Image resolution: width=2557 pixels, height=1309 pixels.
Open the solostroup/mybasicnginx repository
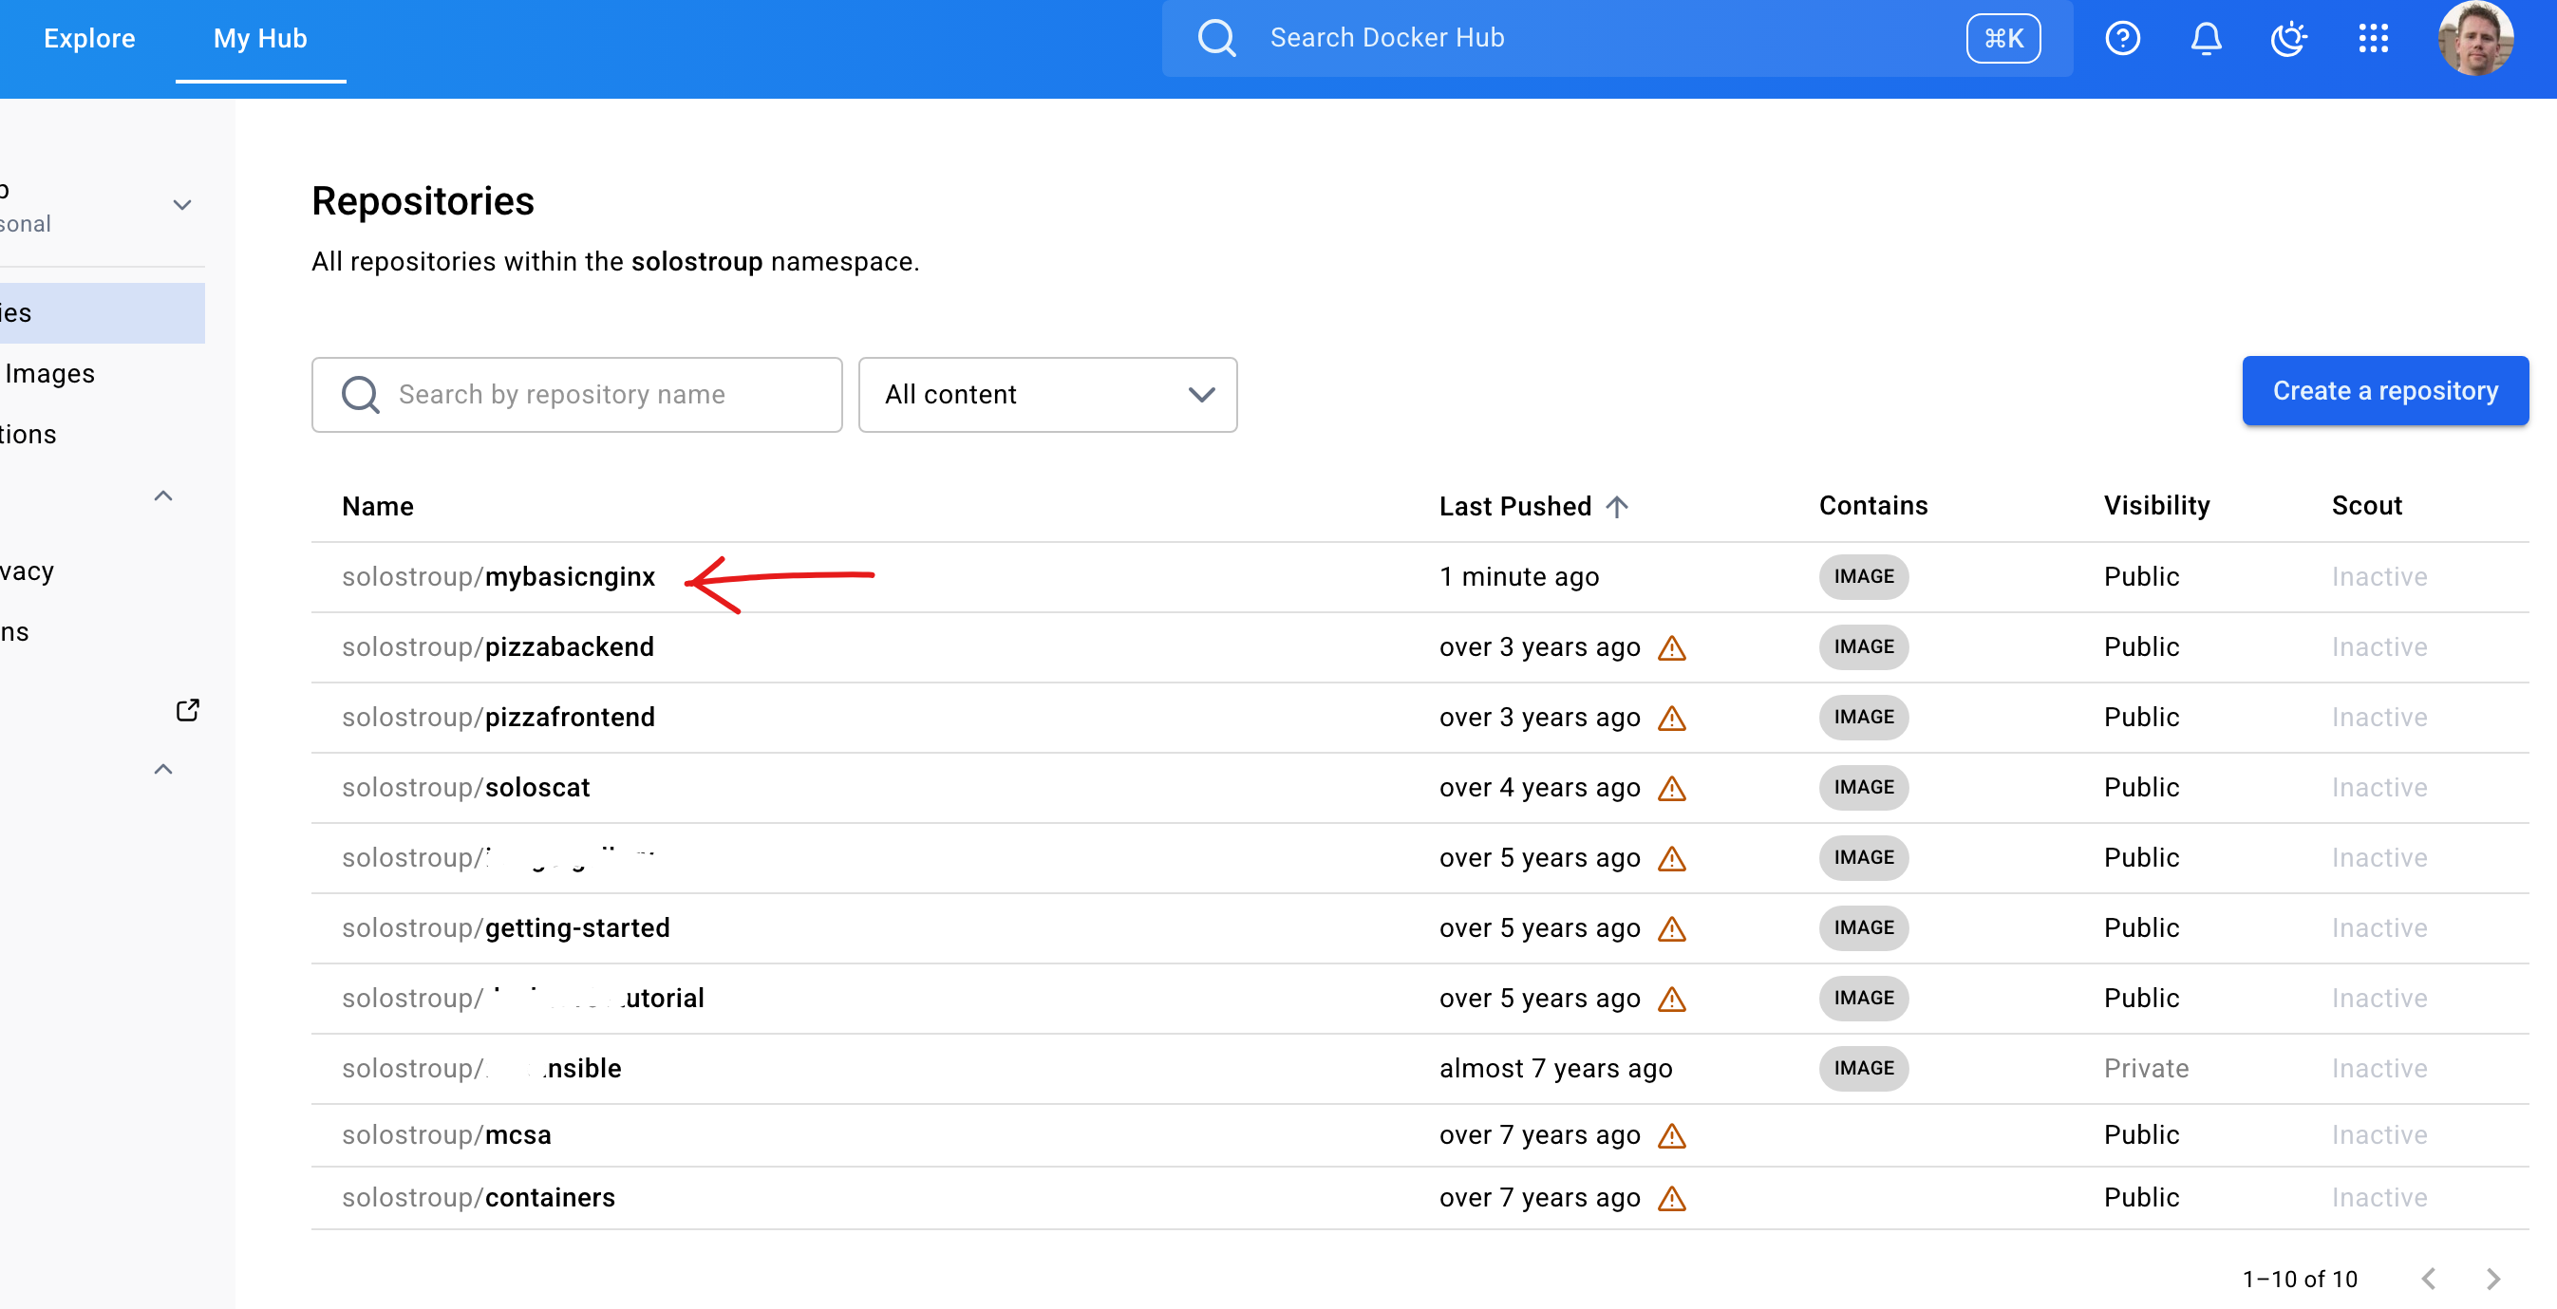pos(498,576)
